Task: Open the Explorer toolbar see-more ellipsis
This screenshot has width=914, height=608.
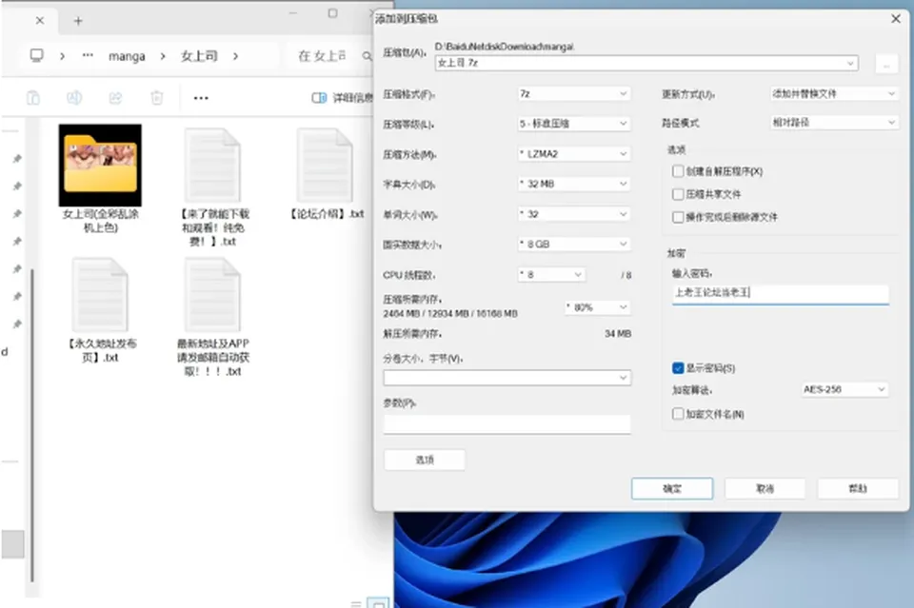Action: [201, 98]
